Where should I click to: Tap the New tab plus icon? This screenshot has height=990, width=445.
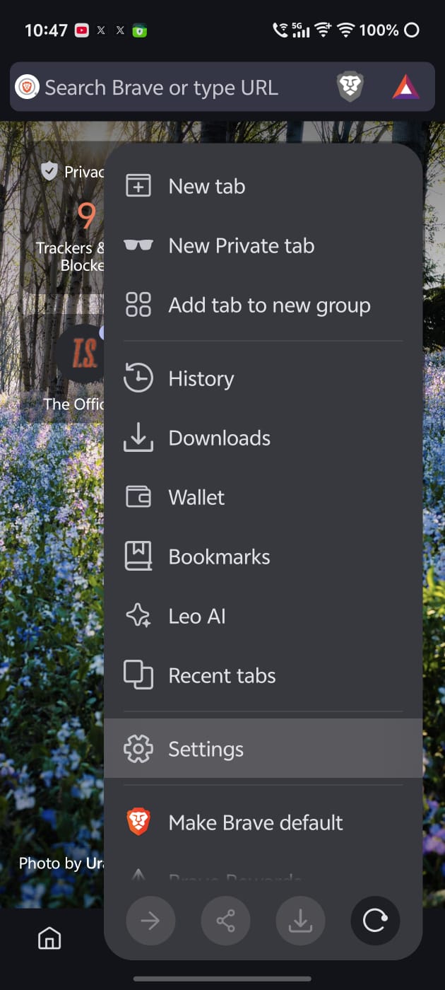138,186
